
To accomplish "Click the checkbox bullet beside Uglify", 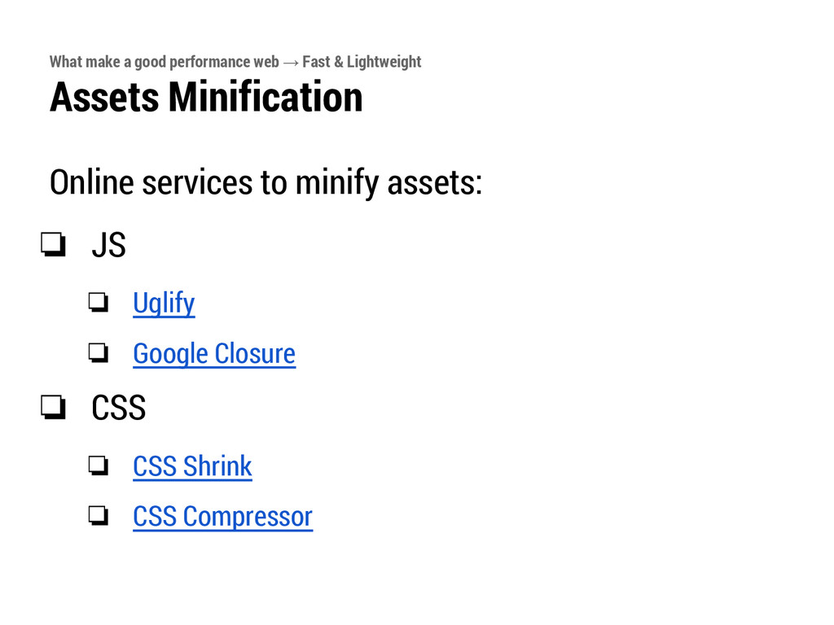I will (99, 303).
